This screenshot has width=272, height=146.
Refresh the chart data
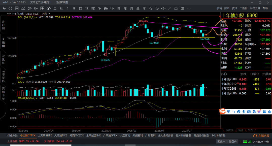[x=10, y=9]
